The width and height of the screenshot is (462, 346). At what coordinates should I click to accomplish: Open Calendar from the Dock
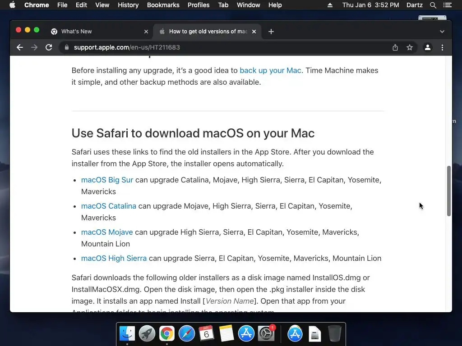206,334
